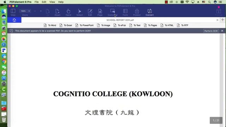The width and height of the screenshot is (226, 127).
Task: Open the Wi-Fi status menu
Action: (x=187, y=2)
